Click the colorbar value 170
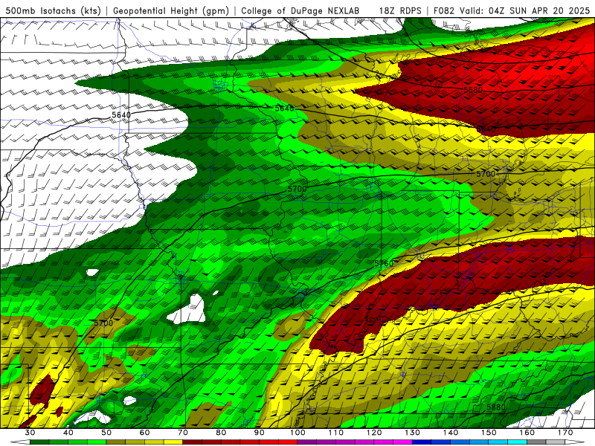The width and height of the screenshot is (595, 446). (x=566, y=433)
